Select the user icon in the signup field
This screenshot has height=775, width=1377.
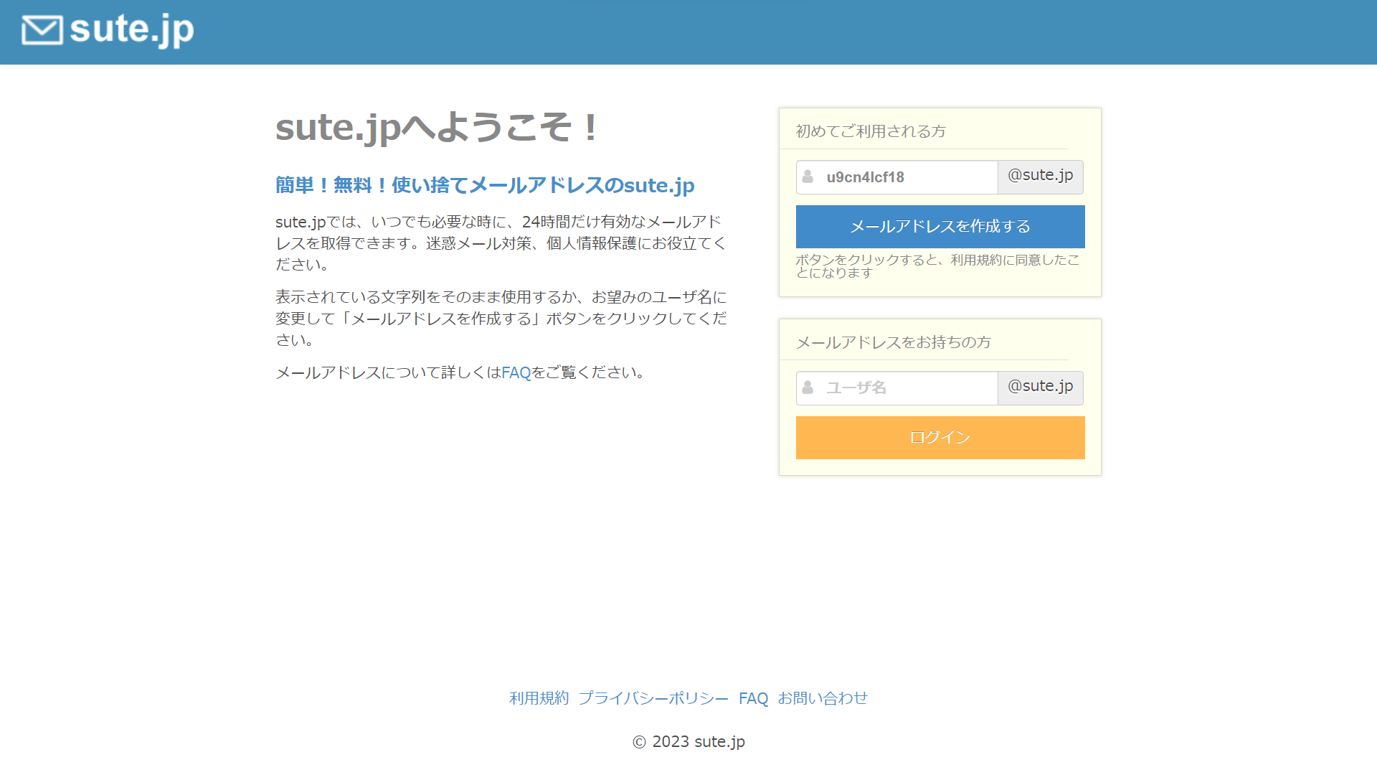pos(808,177)
